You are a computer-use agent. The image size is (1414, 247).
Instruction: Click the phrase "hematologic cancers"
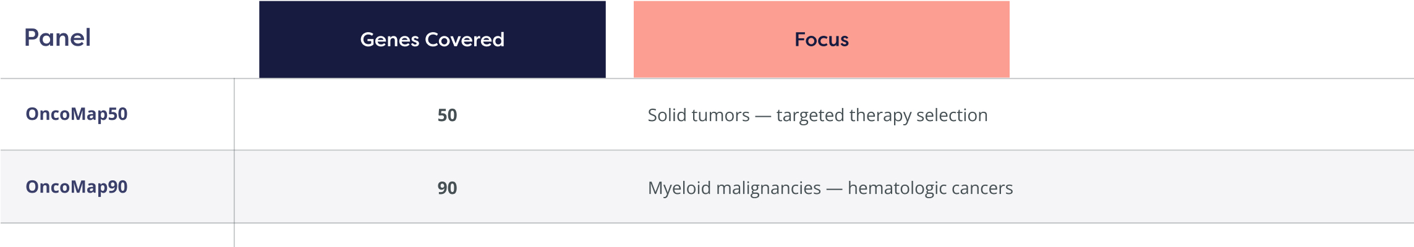click(930, 188)
